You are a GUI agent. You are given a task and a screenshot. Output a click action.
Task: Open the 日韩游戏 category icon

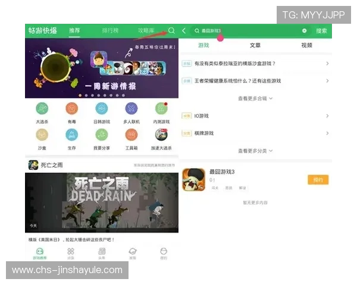point(102,109)
